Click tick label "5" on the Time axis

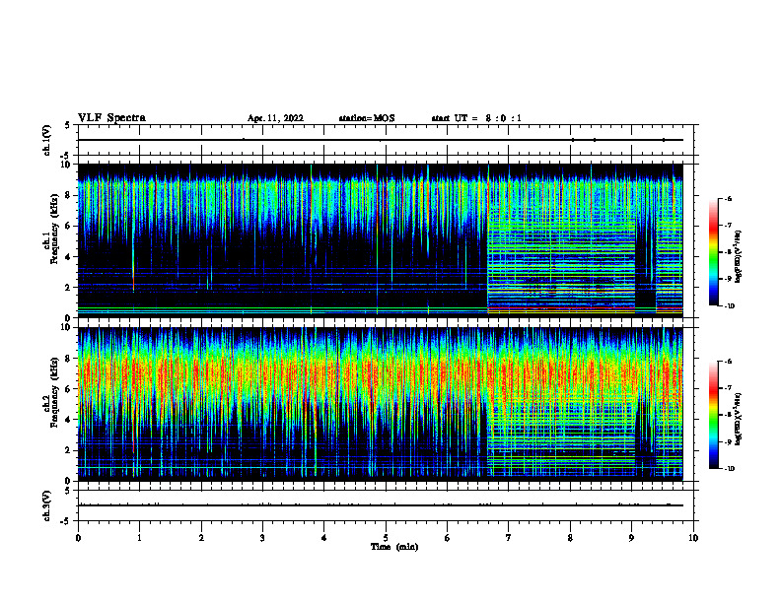pos(386,538)
